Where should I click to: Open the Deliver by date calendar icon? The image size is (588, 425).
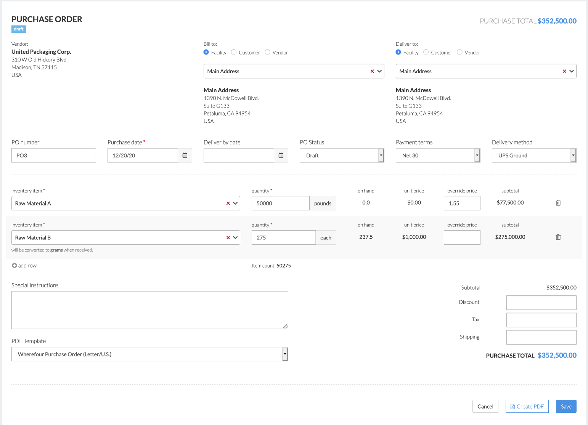(x=281, y=156)
